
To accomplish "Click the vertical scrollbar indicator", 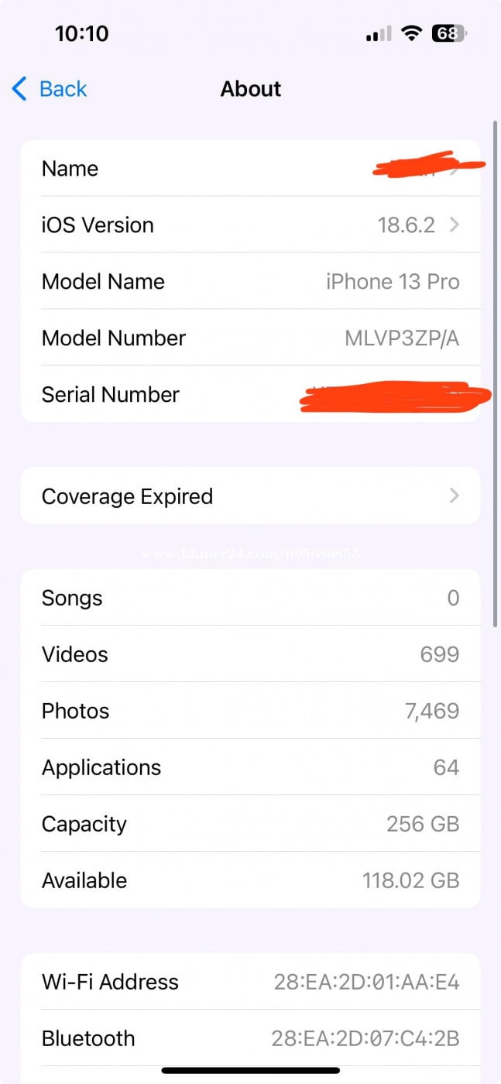I will point(495,372).
